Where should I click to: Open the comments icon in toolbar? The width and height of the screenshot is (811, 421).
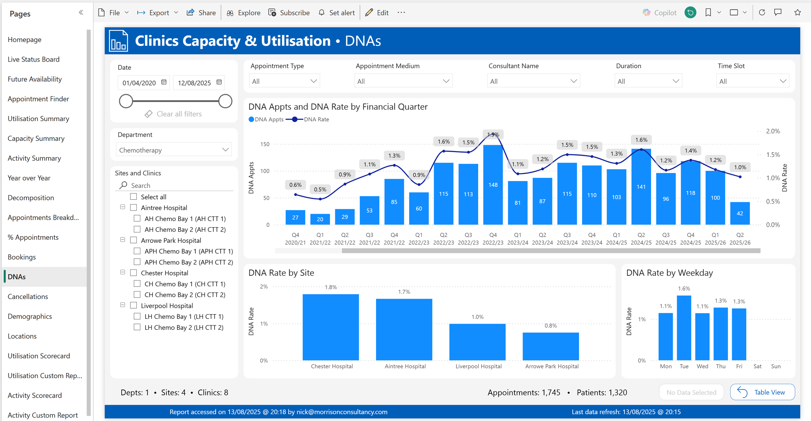[x=778, y=13]
